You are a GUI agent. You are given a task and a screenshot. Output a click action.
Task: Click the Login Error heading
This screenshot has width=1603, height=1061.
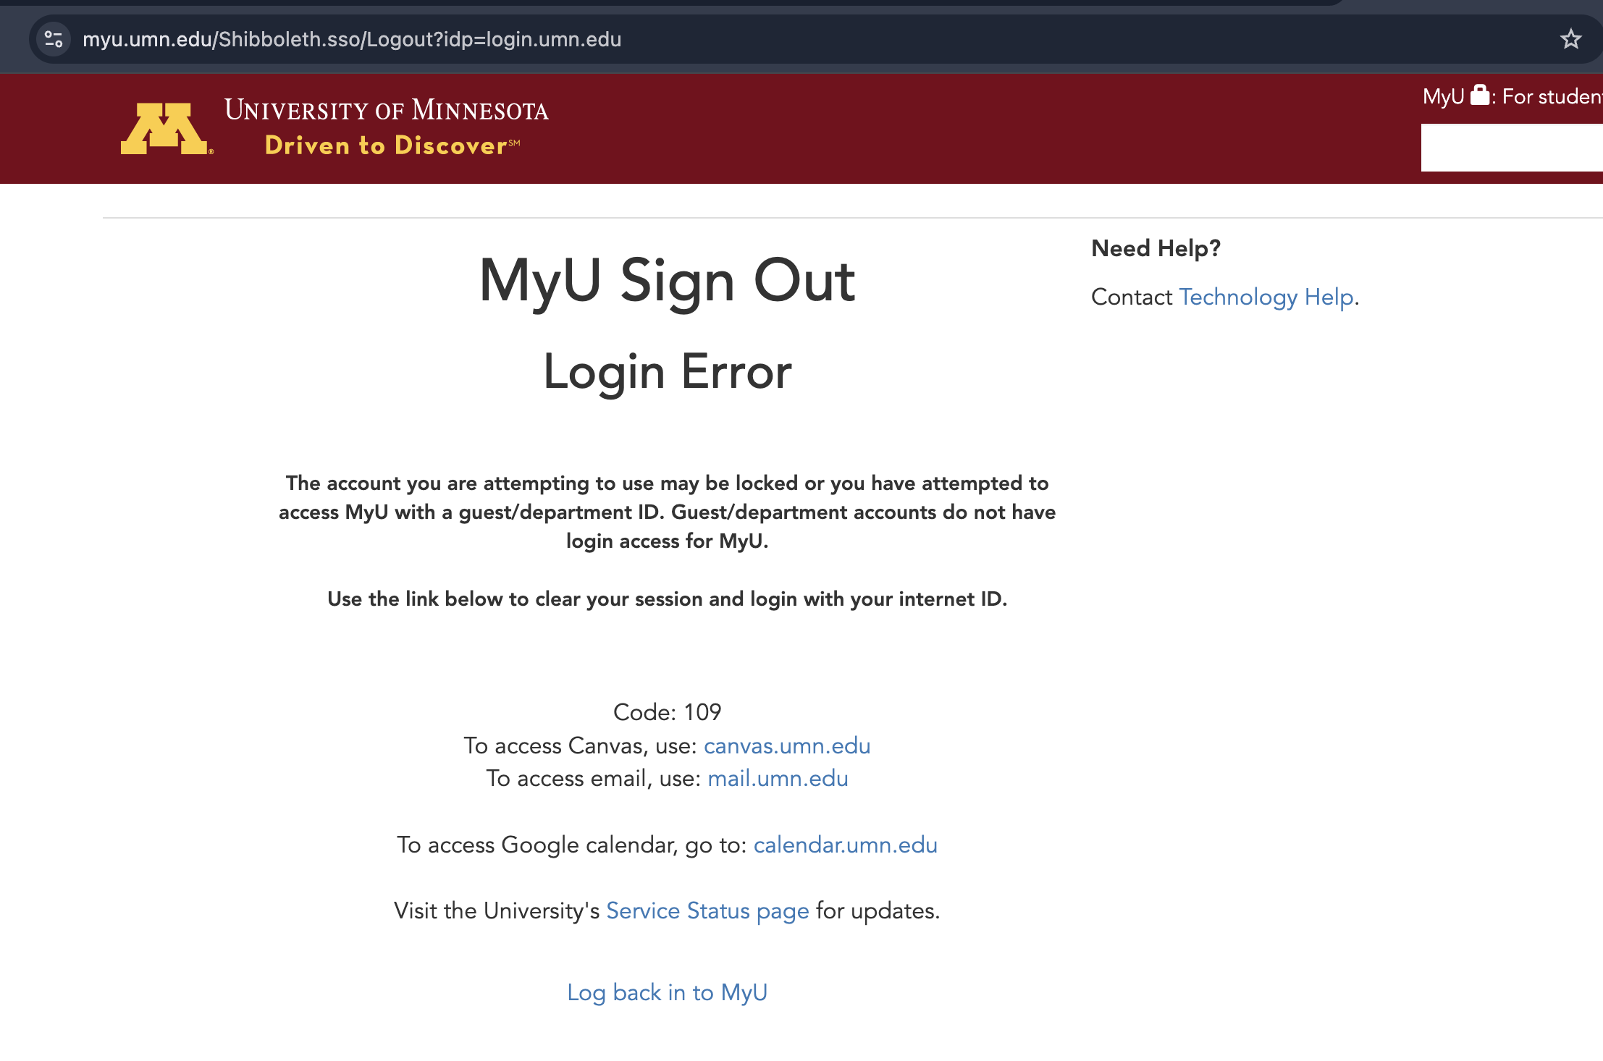667,372
